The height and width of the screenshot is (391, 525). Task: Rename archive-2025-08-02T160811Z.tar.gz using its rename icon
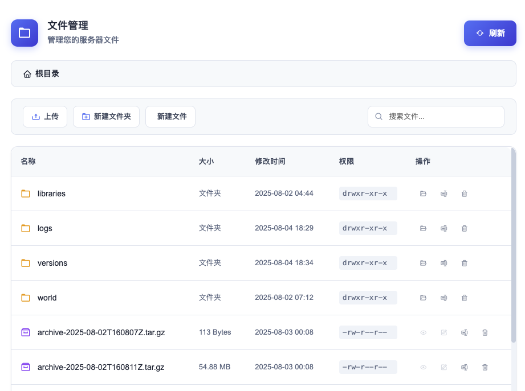[x=464, y=367]
